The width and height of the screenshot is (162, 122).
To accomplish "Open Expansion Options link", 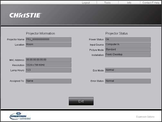I will coord(145,117).
